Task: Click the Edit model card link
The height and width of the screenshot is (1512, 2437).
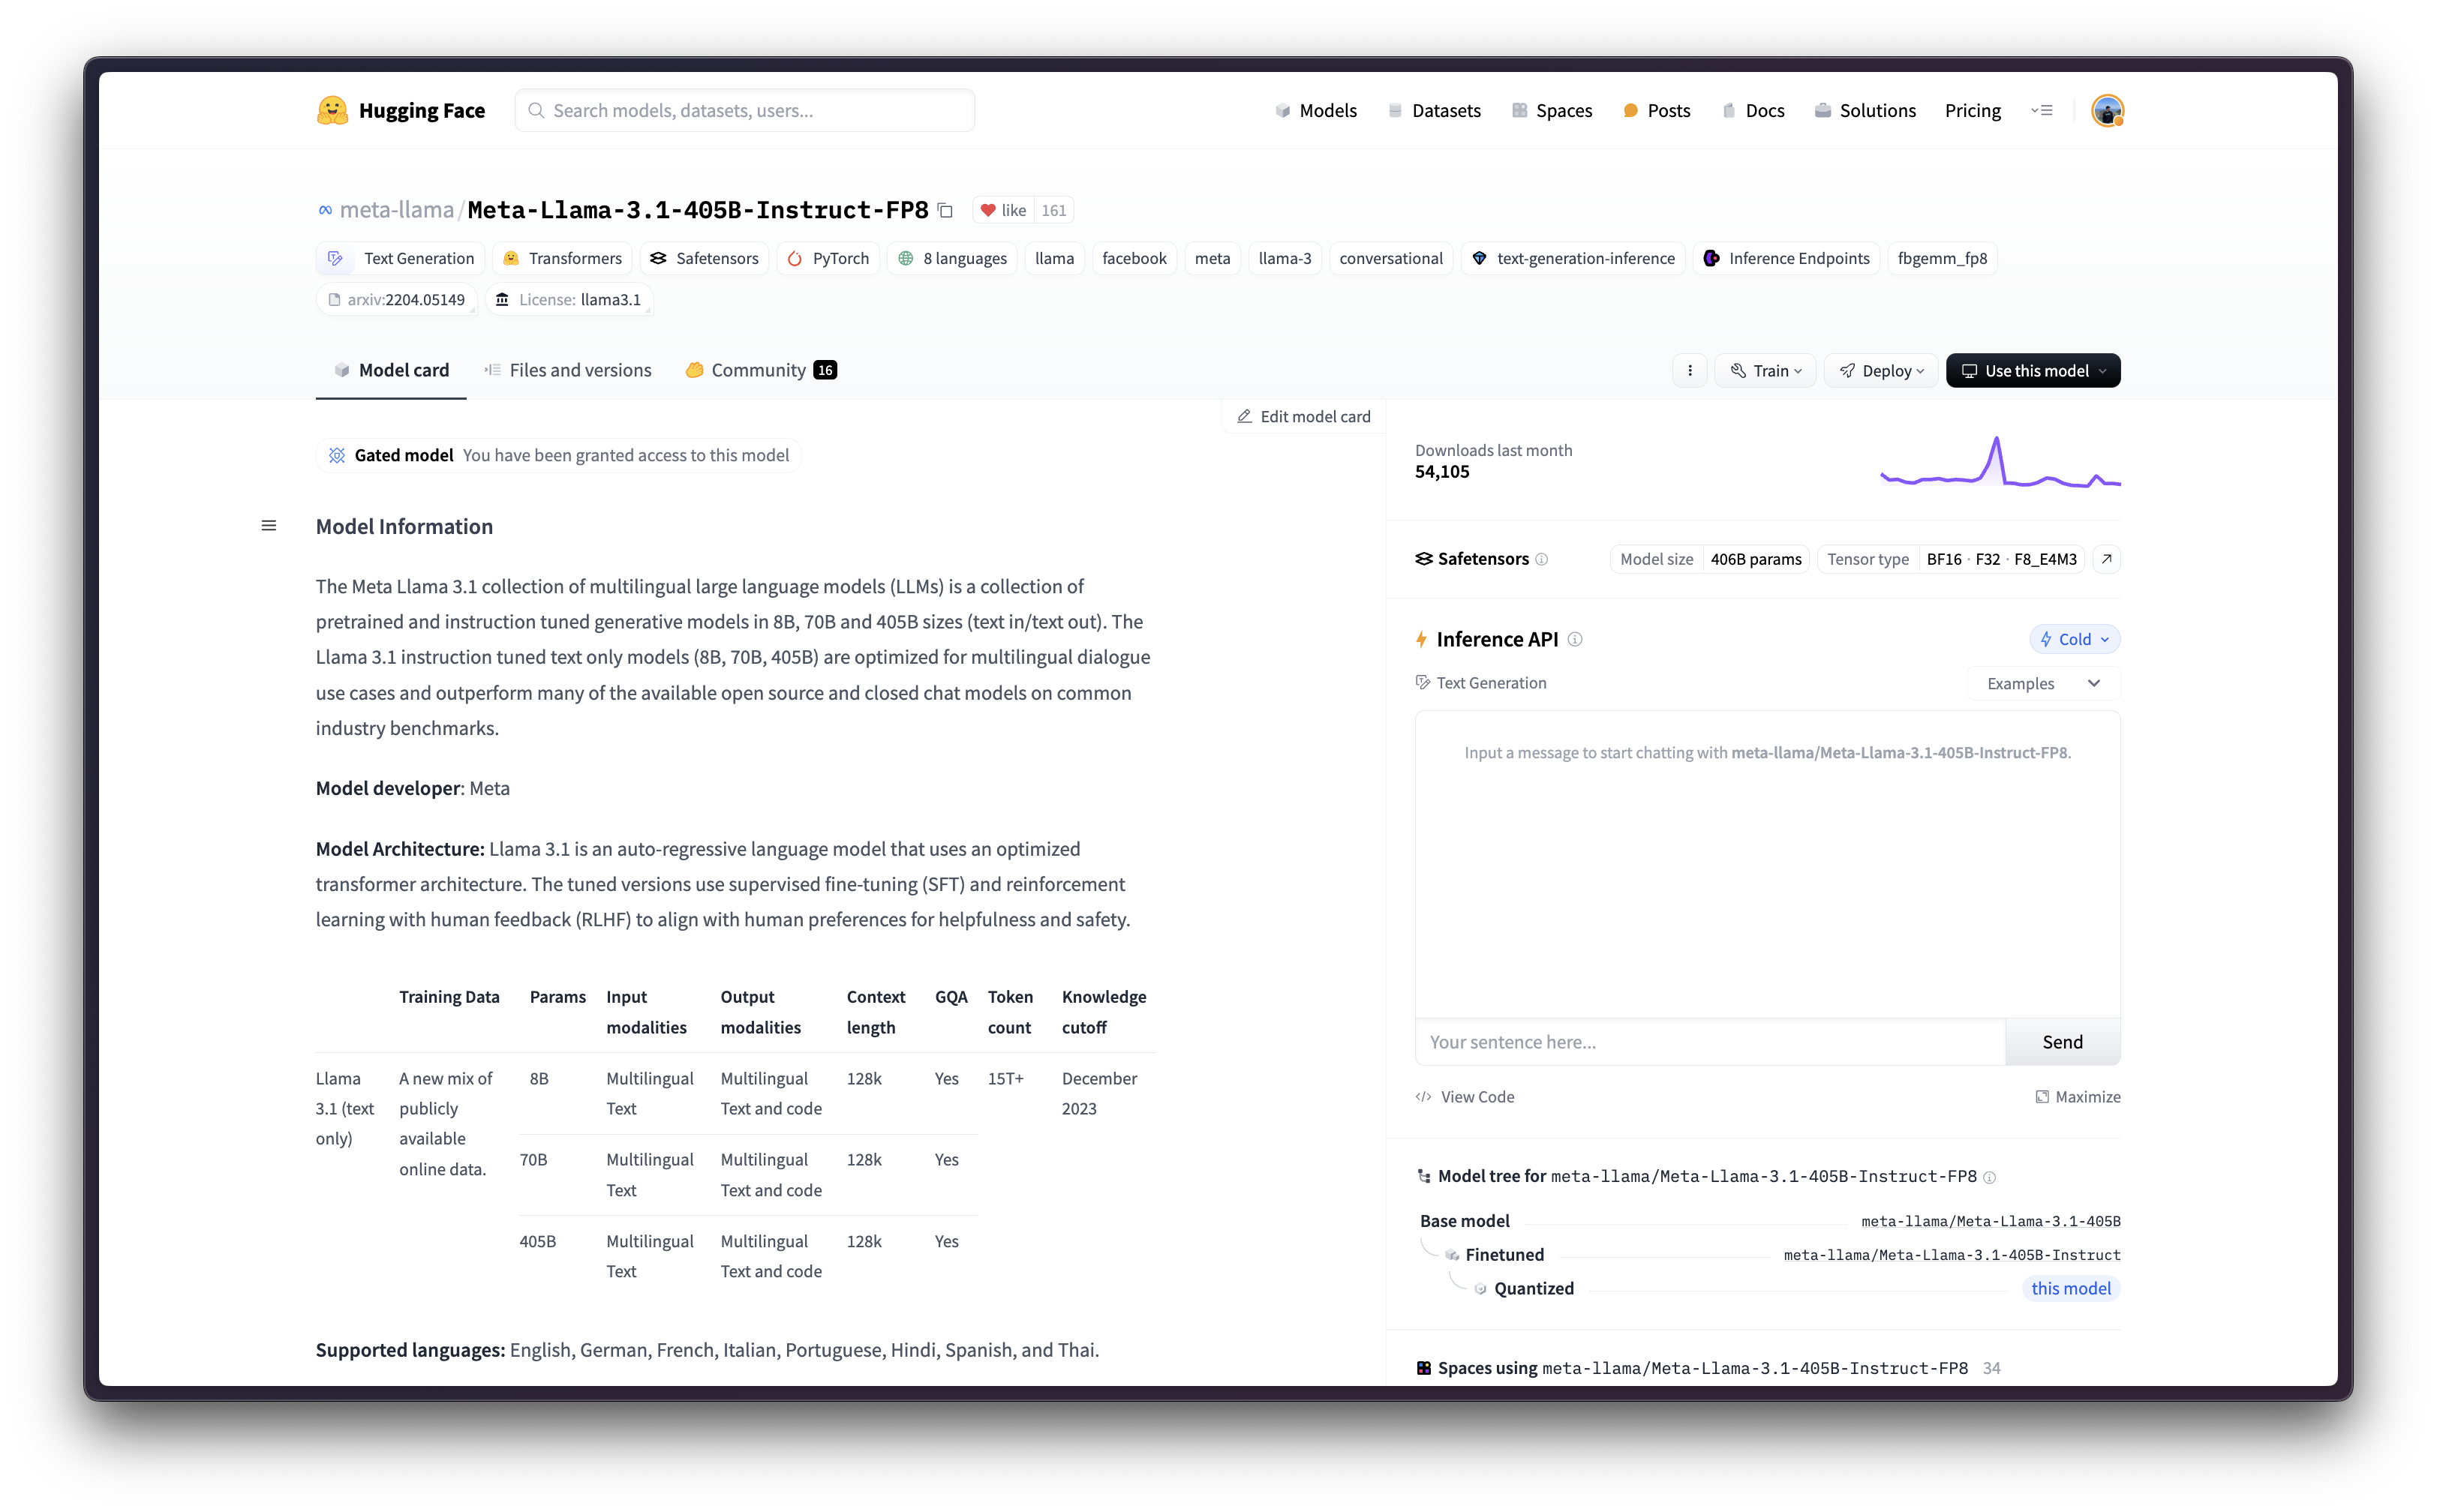Action: coord(1305,416)
